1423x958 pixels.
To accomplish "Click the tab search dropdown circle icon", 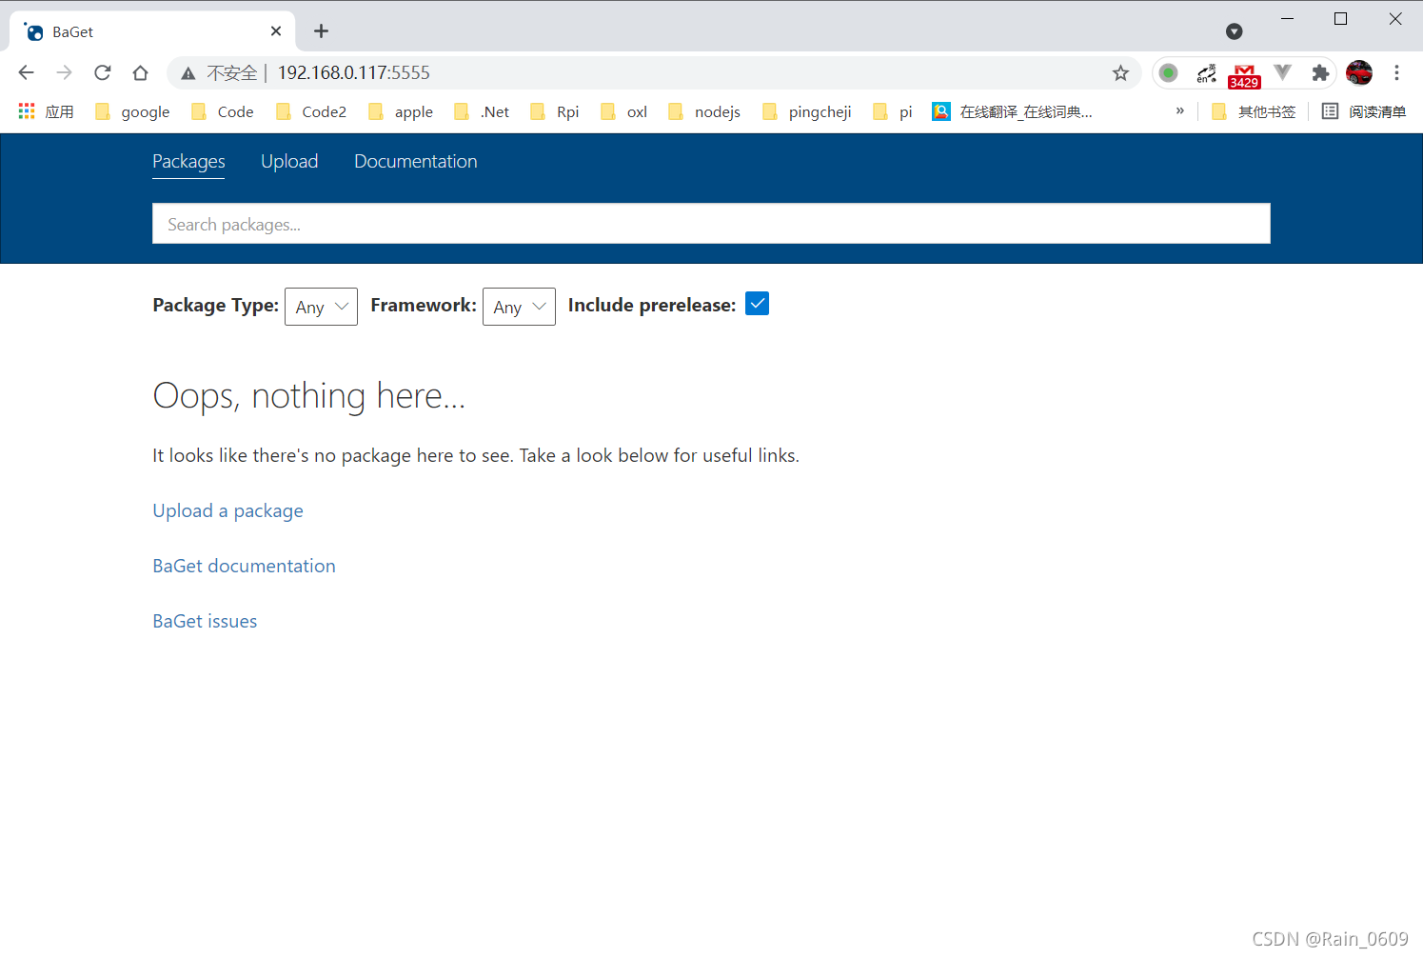I will point(1234,31).
